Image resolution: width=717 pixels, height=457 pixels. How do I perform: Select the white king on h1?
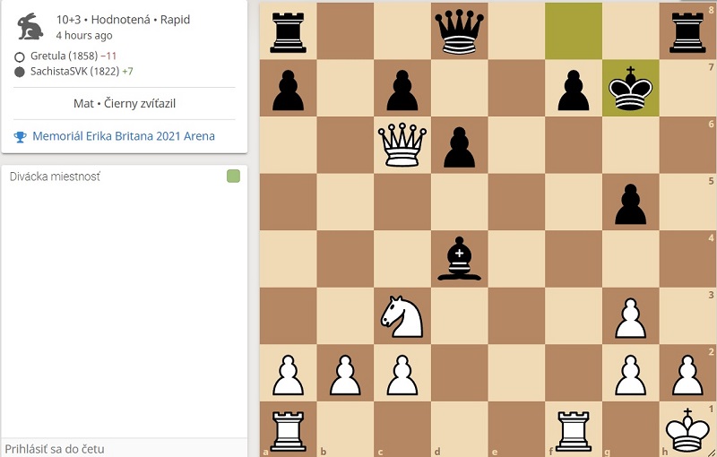(687, 430)
